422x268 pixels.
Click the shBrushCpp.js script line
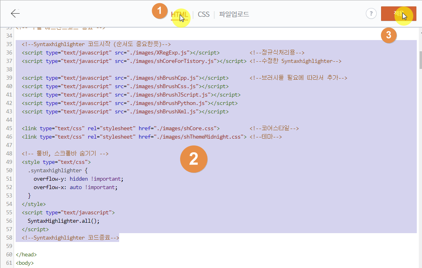click(125, 78)
